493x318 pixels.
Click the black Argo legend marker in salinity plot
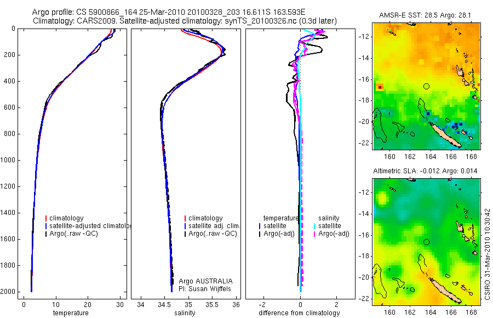pos(185,234)
